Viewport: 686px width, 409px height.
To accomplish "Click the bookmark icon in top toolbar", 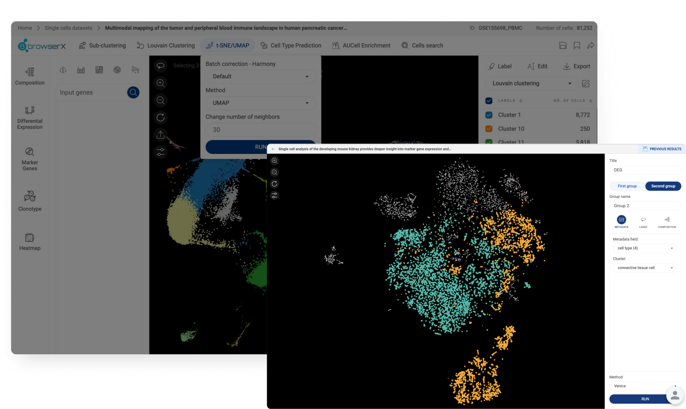I will coord(576,46).
